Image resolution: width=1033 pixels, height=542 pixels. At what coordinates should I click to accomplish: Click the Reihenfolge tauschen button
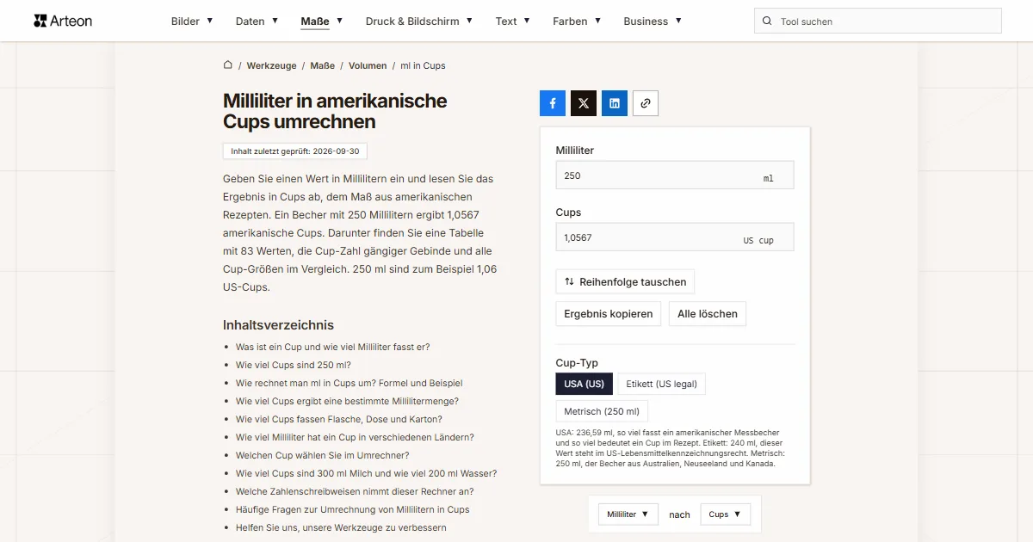tap(625, 281)
